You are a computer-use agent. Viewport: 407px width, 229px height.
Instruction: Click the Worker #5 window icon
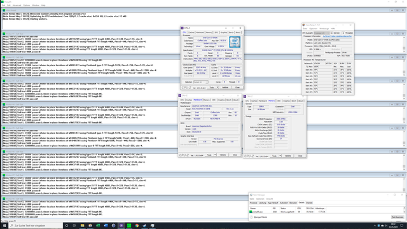pyautogui.click(x=4, y=128)
